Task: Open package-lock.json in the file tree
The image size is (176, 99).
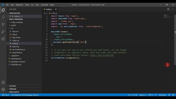Action: coord(18,62)
